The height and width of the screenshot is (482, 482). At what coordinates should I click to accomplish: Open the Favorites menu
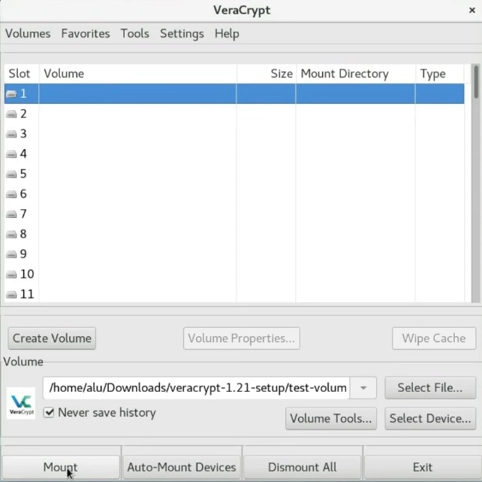coord(86,34)
